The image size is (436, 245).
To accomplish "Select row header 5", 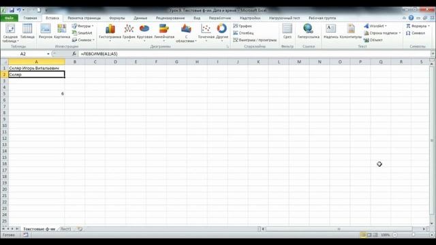I will point(4,94).
